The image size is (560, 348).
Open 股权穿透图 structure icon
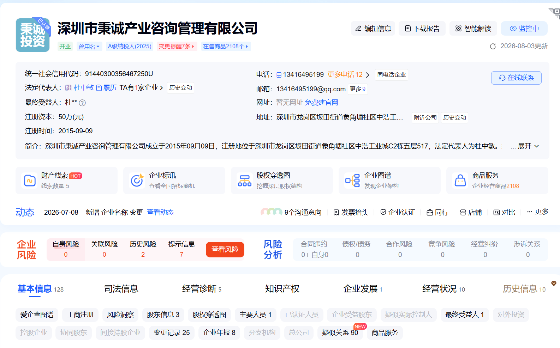pos(245,181)
